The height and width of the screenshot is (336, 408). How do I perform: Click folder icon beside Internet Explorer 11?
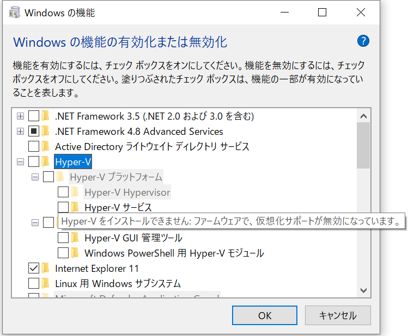pos(46,268)
